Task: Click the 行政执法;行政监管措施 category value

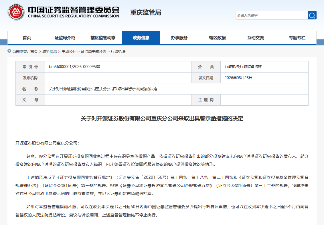Action: [243, 67]
